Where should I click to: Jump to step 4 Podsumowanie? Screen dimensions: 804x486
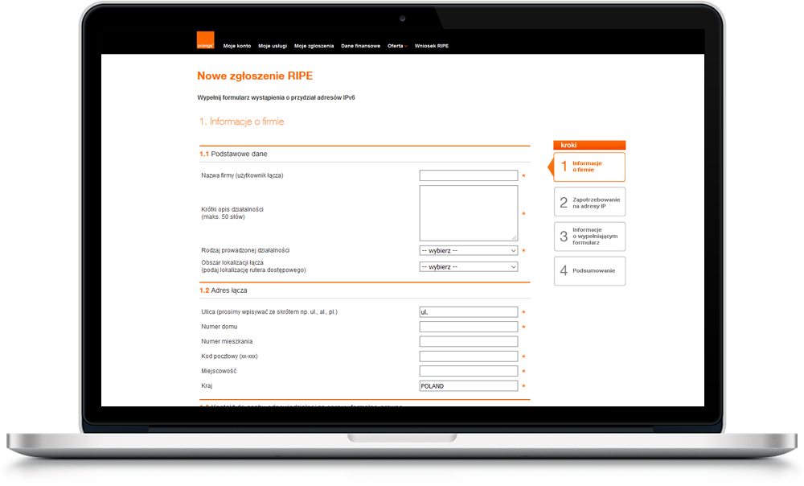(x=589, y=271)
